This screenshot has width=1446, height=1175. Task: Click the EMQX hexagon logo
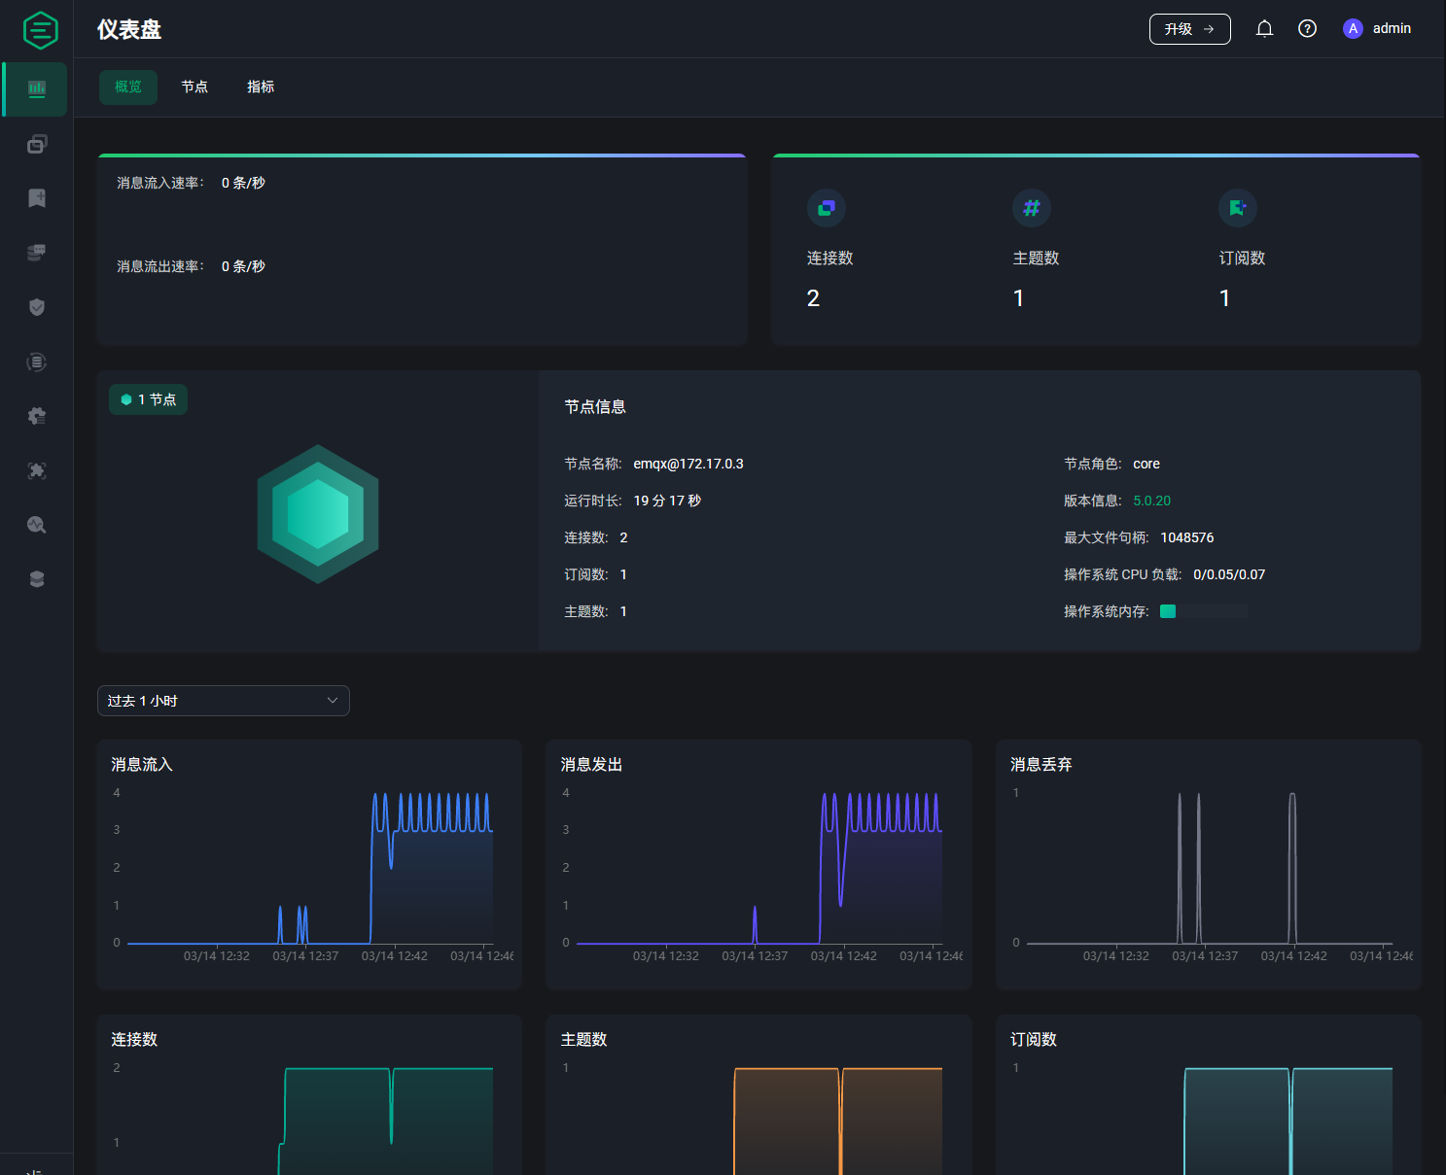point(40,30)
